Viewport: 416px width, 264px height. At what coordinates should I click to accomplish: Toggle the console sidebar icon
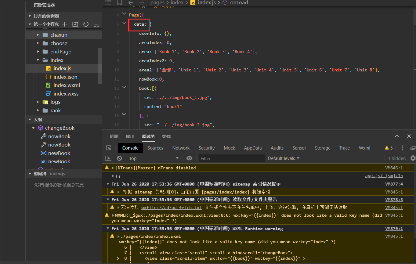click(108, 158)
